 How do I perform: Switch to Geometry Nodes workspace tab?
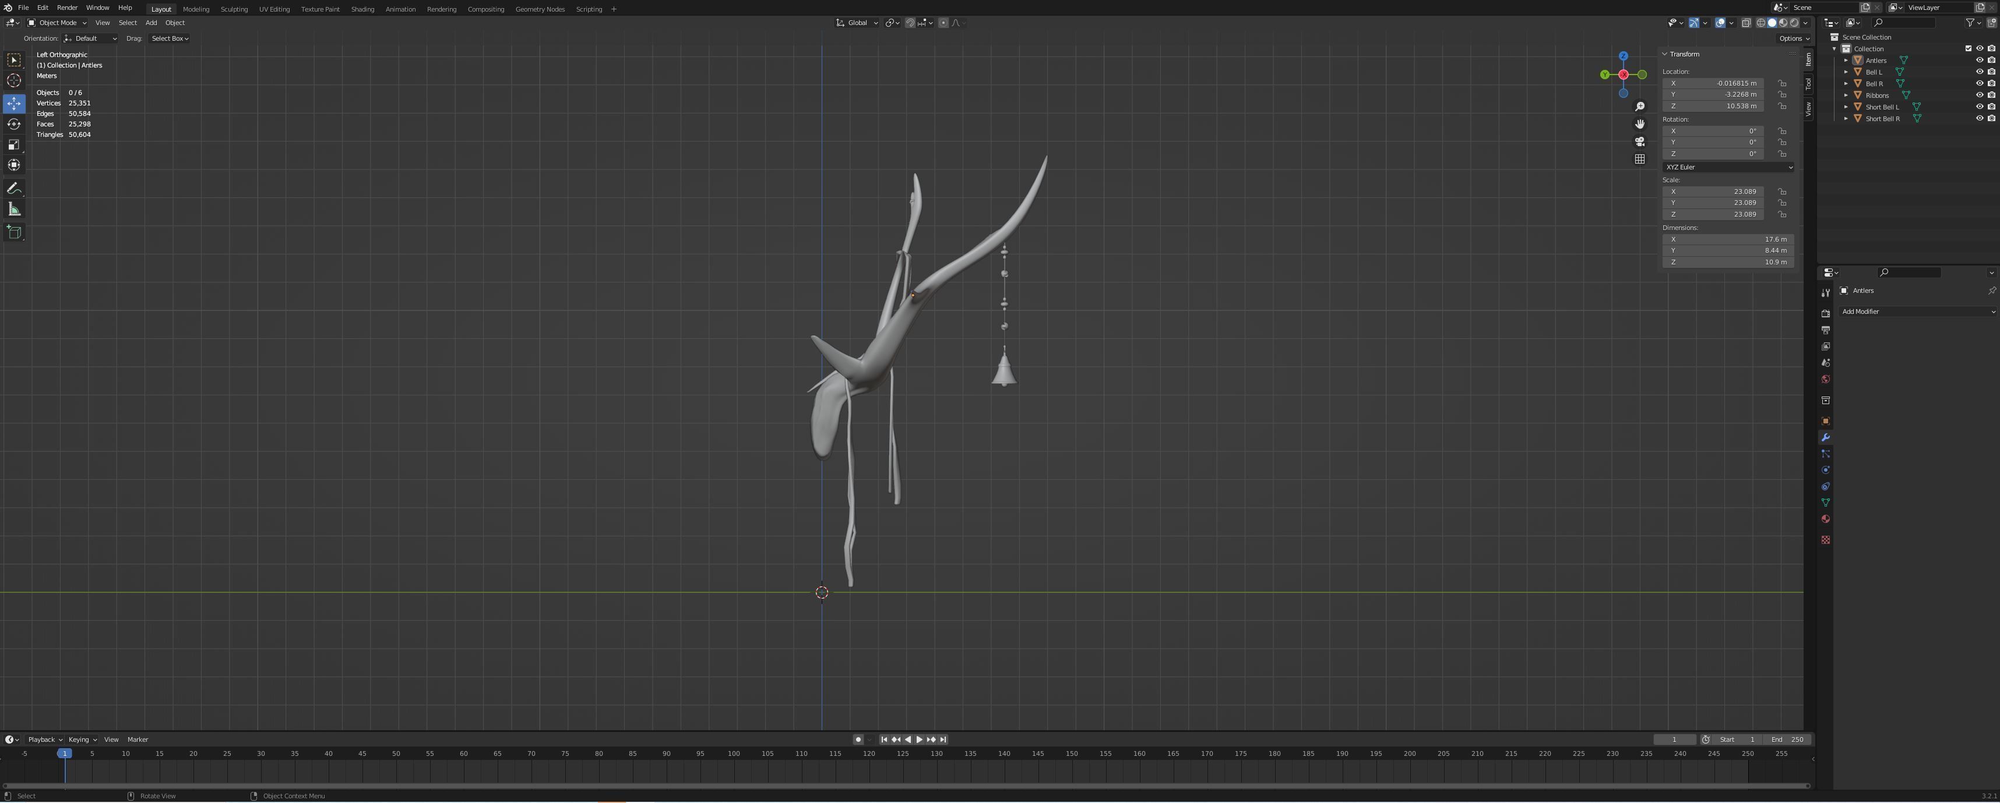tap(540, 9)
